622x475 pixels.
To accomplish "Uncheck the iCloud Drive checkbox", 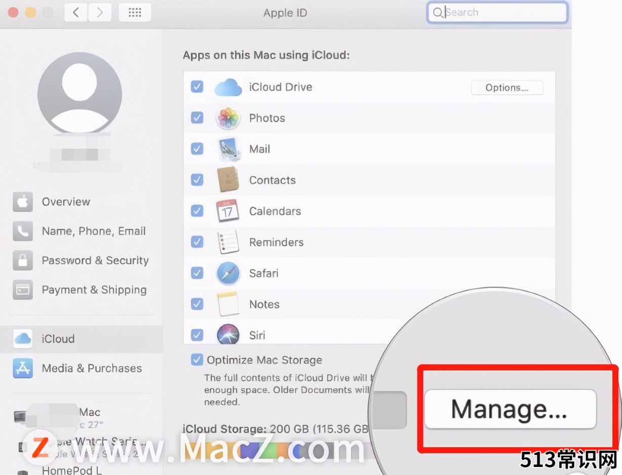I will [197, 87].
